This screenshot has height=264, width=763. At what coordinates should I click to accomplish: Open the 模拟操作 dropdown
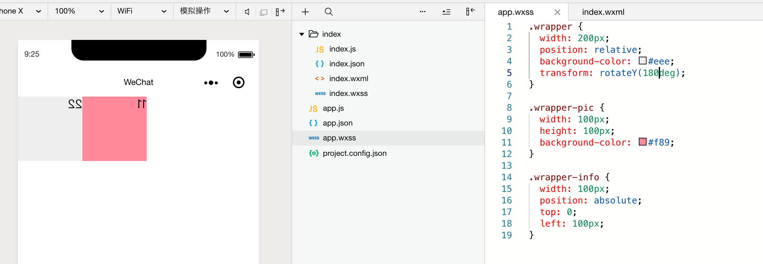(204, 11)
